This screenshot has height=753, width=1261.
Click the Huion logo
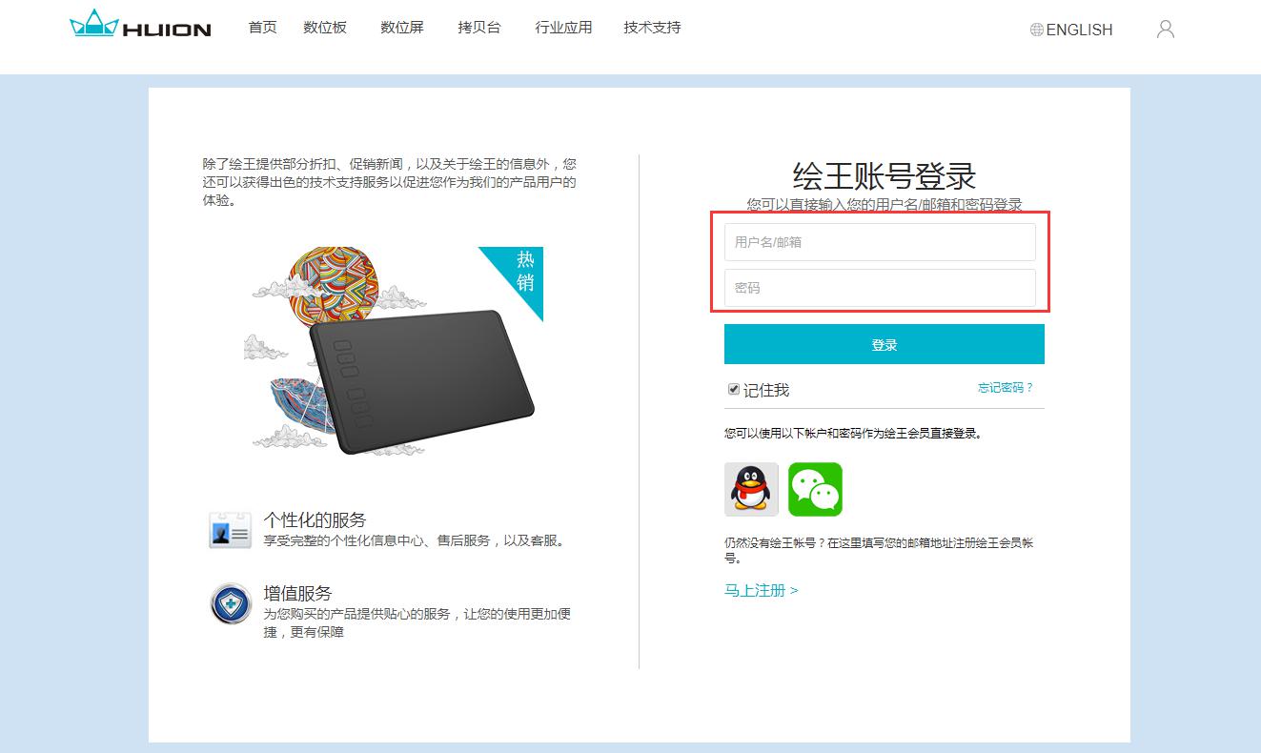[x=140, y=25]
